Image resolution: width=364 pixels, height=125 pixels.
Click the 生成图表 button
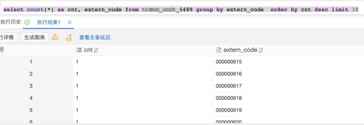coord(35,38)
